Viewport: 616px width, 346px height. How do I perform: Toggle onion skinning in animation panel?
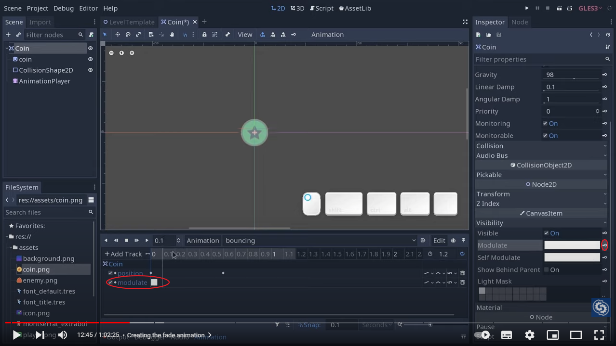pyautogui.click(x=453, y=241)
